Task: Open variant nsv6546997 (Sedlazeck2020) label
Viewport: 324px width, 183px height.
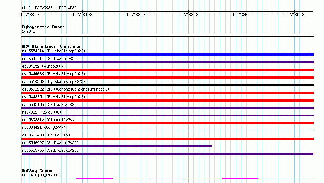Action: click(x=50, y=143)
